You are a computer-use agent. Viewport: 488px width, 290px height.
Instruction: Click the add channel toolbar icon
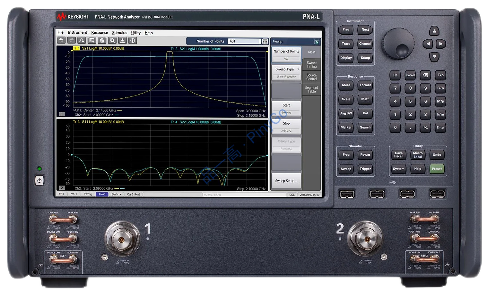[x=92, y=40]
